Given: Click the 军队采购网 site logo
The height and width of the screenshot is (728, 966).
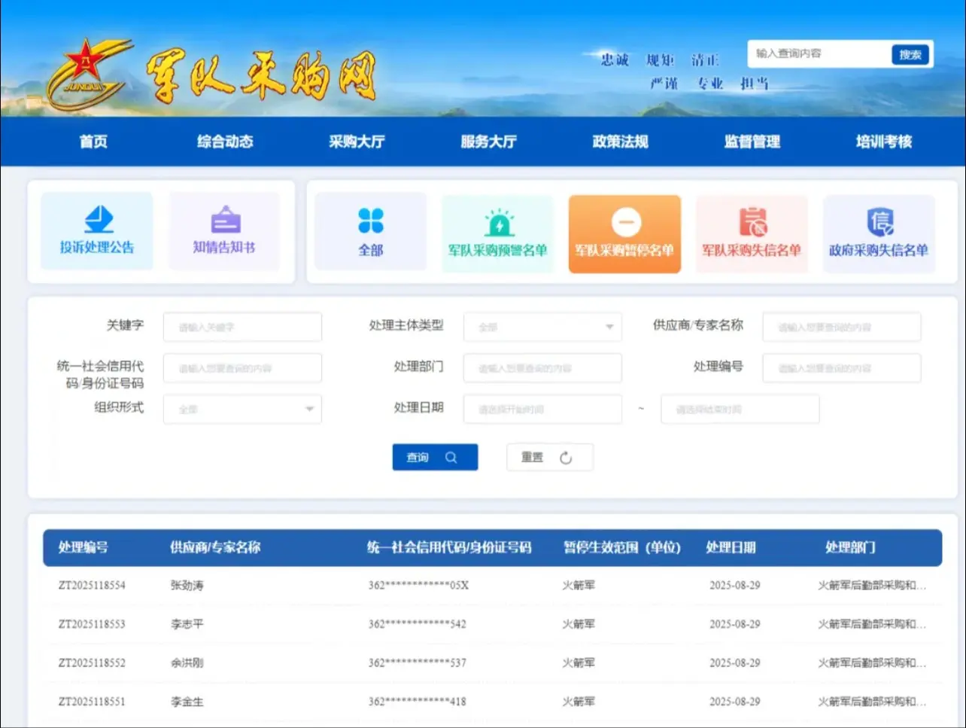Looking at the screenshot, I should [x=203, y=73].
